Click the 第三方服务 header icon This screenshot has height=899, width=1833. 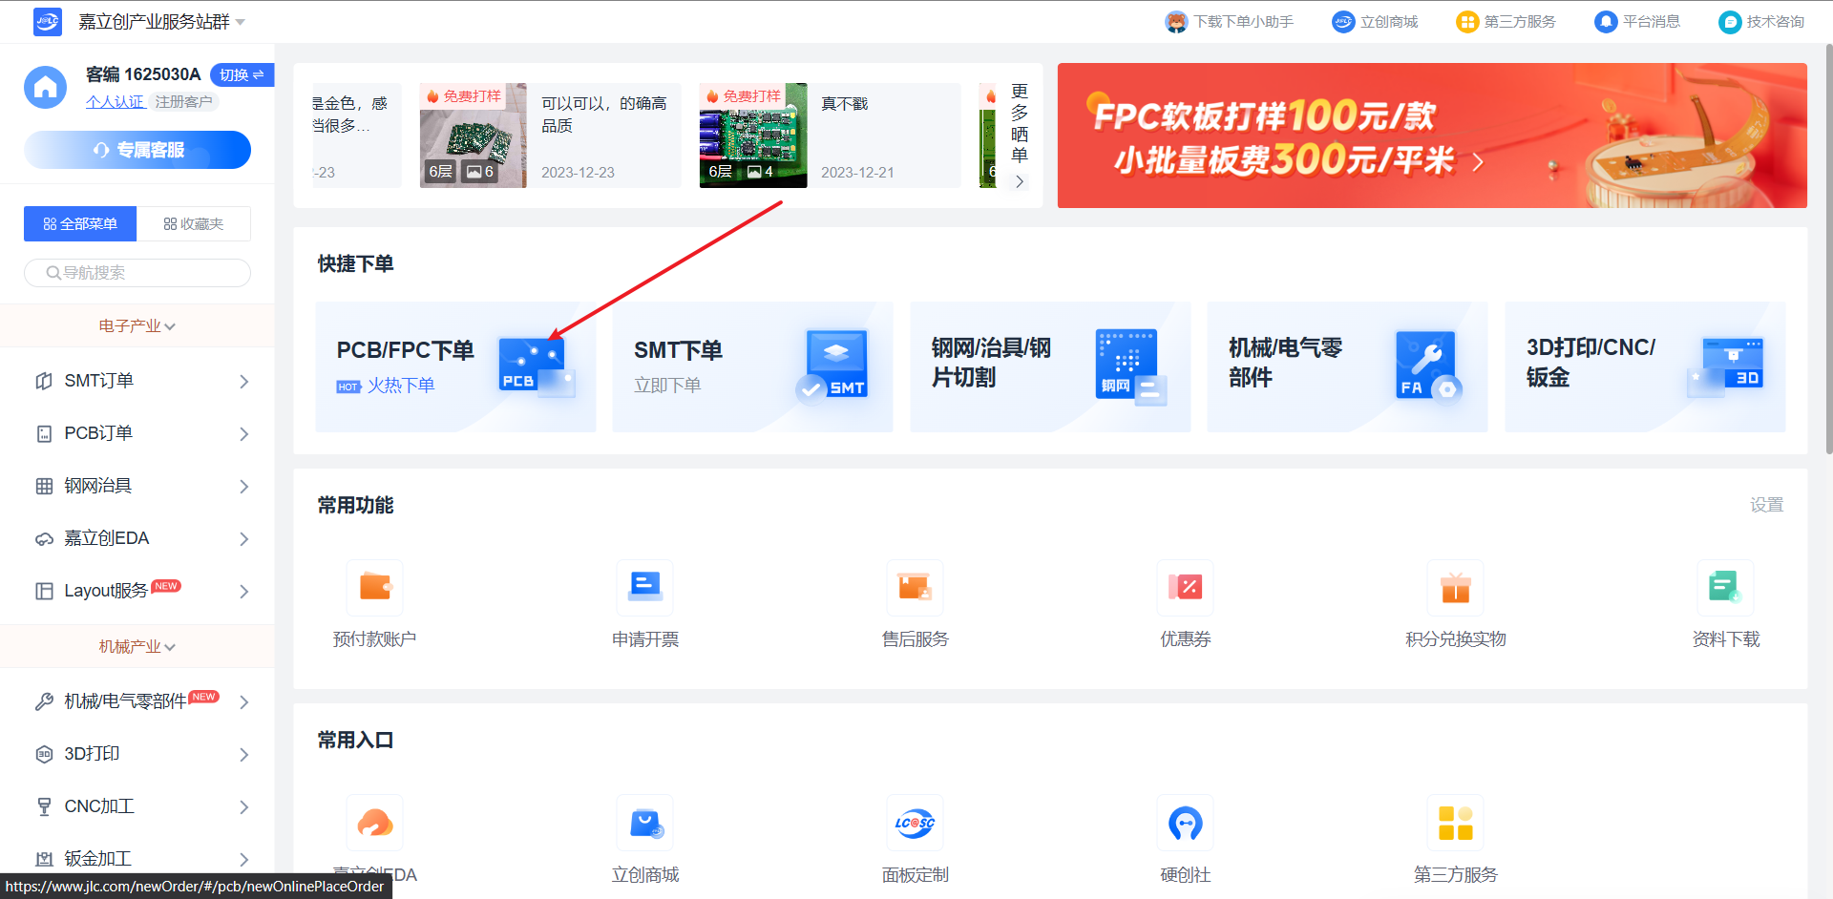(1467, 22)
